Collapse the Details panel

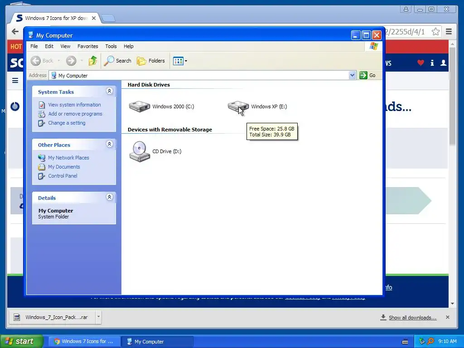point(110,197)
